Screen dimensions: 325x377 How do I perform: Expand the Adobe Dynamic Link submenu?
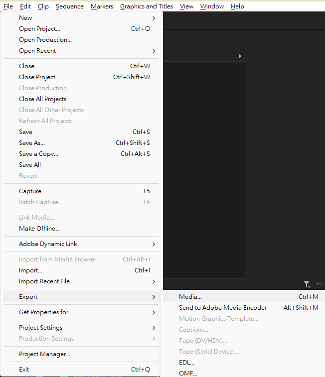tap(82, 244)
